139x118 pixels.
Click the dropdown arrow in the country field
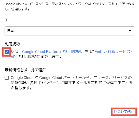pyautogui.click(x=130, y=31)
